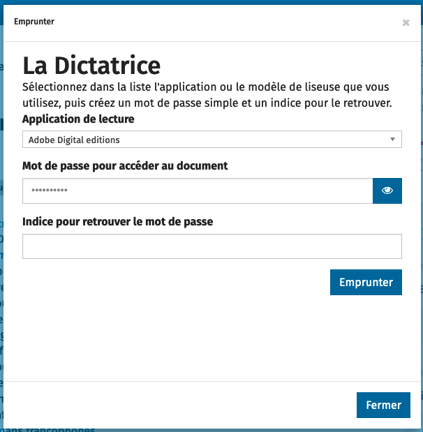Click the Application de lecture label
This screenshot has width=423, height=432.
(78, 119)
